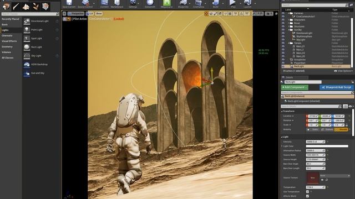Viewport: 355px width, 199px height.
Task: Select the Landscape mode mountain icon
Action: [26, 6]
